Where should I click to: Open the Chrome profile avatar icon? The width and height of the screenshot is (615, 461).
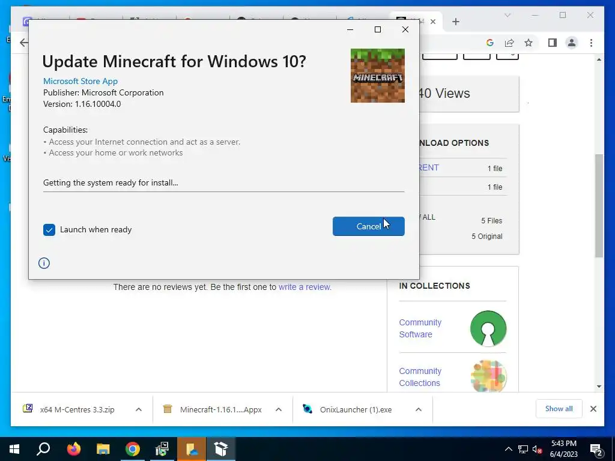point(572,43)
